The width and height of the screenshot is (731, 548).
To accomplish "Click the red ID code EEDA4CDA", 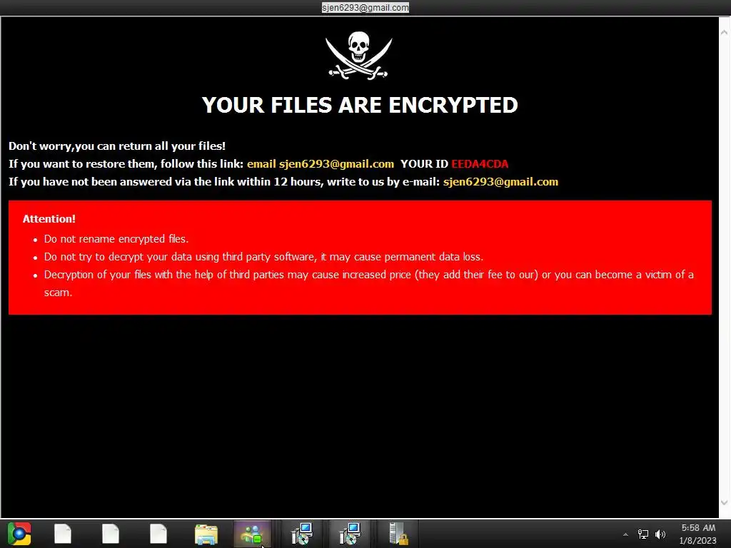I will [x=480, y=164].
